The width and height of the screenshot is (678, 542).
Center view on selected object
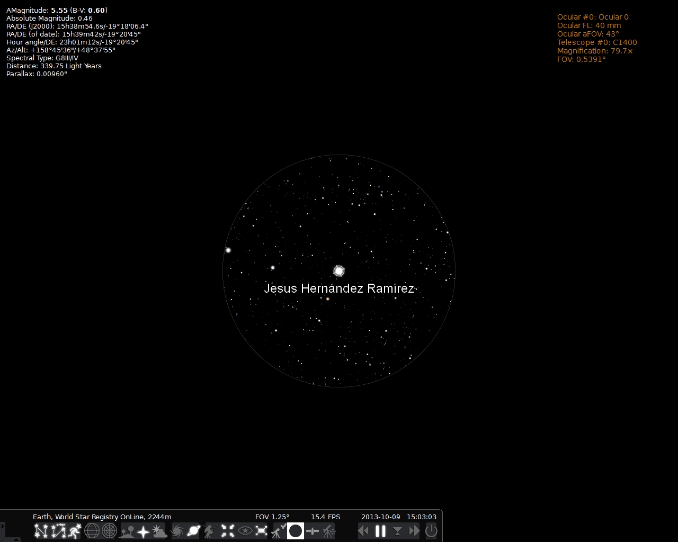click(228, 531)
